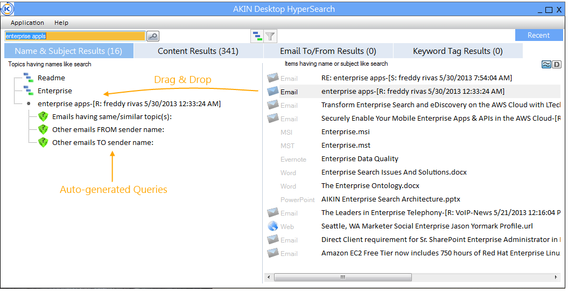Switch to Content Results (341) tab
Screen dimensions: 568x291
coord(198,51)
